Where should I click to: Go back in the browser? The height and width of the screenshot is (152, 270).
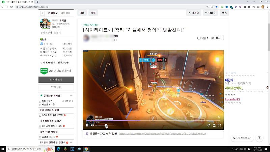pos(2,7)
